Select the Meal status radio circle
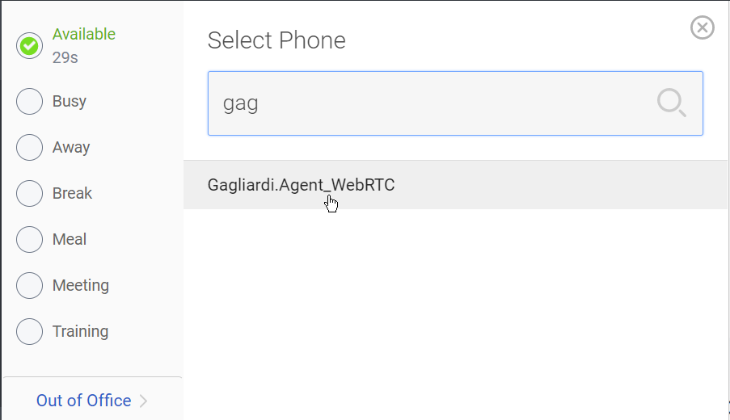Image resolution: width=730 pixels, height=420 pixels. 29,240
